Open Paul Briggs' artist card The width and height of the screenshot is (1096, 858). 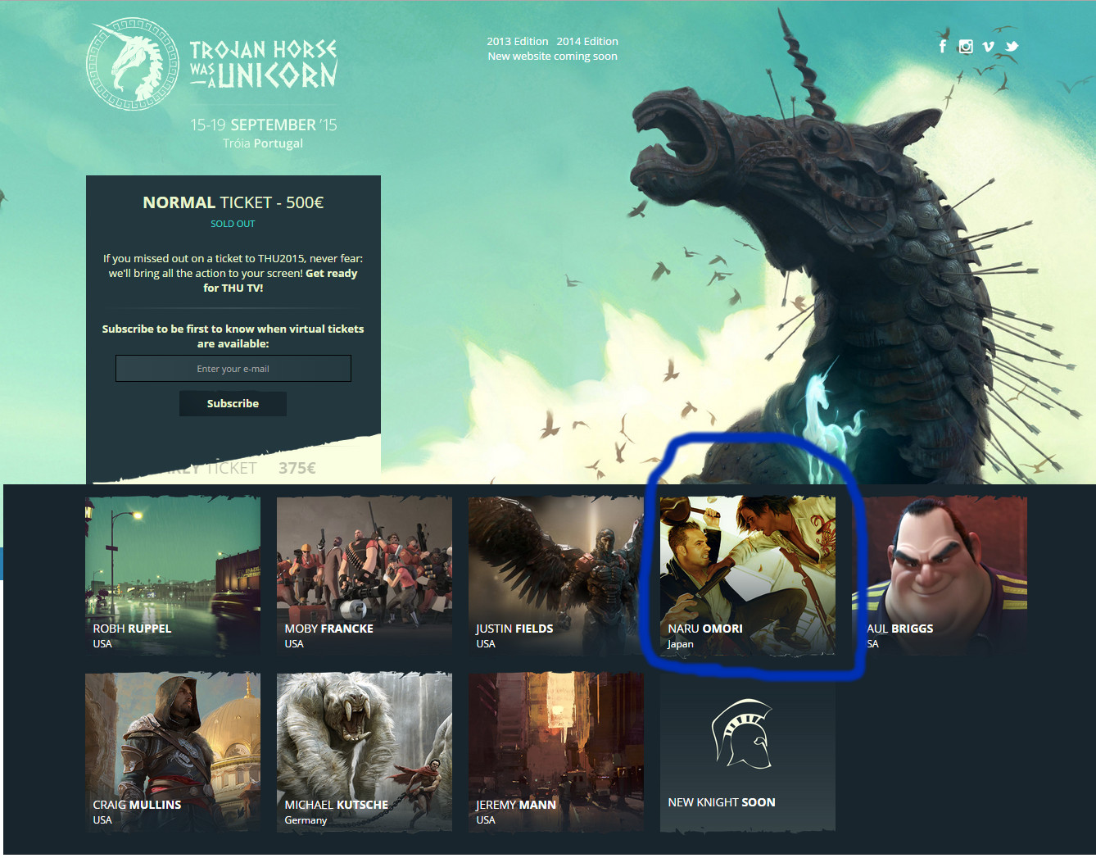940,575
